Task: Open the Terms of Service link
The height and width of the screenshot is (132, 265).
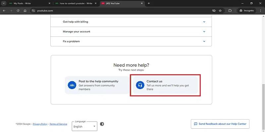Action: 58,124
